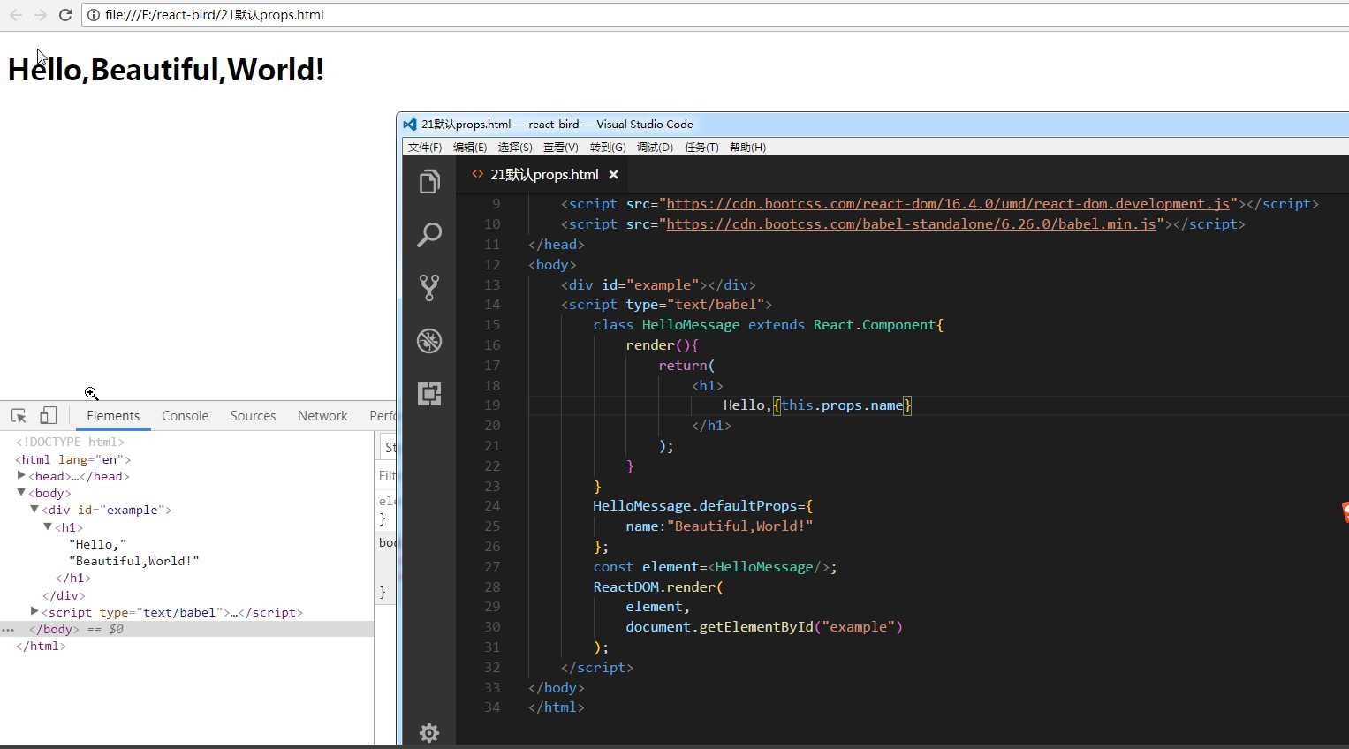Close the 21默认props.html editor tab
The image size is (1349, 749).
(613, 175)
